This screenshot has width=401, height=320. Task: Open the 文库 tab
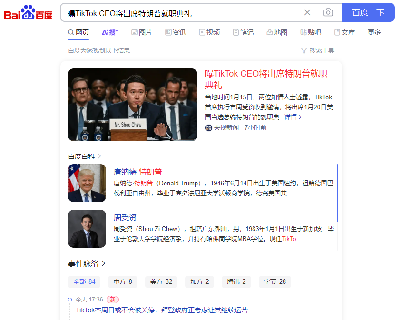(x=344, y=32)
